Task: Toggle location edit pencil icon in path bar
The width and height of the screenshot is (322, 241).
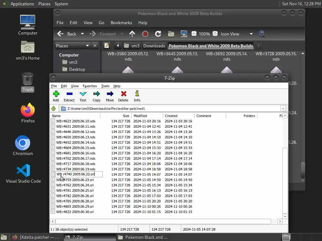Action: tap(107, 46)
